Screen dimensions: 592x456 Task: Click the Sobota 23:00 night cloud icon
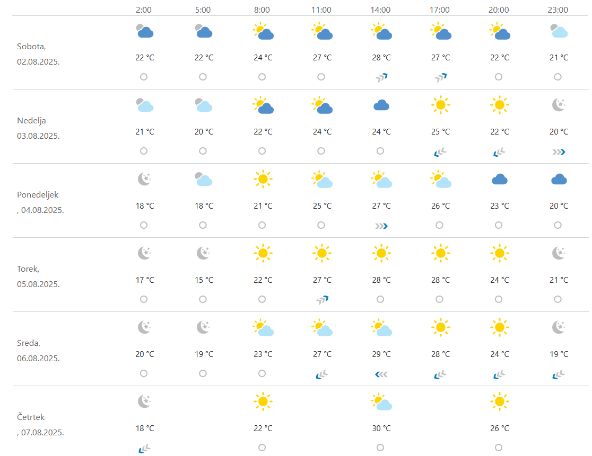point(559,32)
